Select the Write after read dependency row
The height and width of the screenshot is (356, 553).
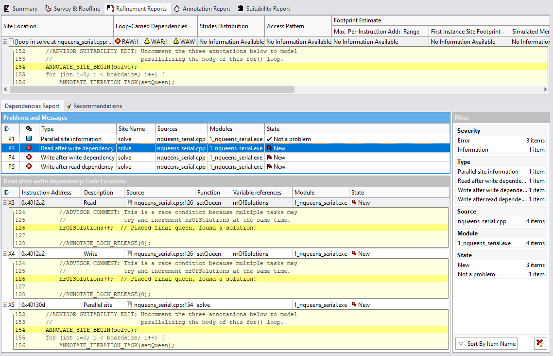pyautogui.click(x=77, y=167)
